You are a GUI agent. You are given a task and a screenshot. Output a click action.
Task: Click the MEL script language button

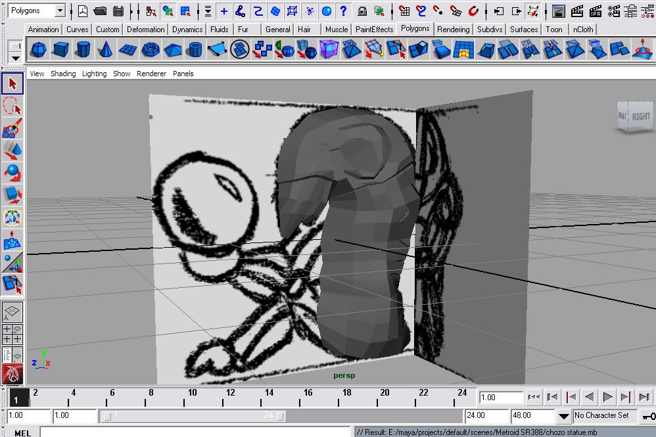(x=21, y=432)
